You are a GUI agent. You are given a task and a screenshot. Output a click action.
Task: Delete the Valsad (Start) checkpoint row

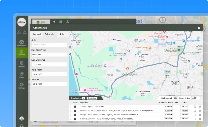[x=200, y=107]
